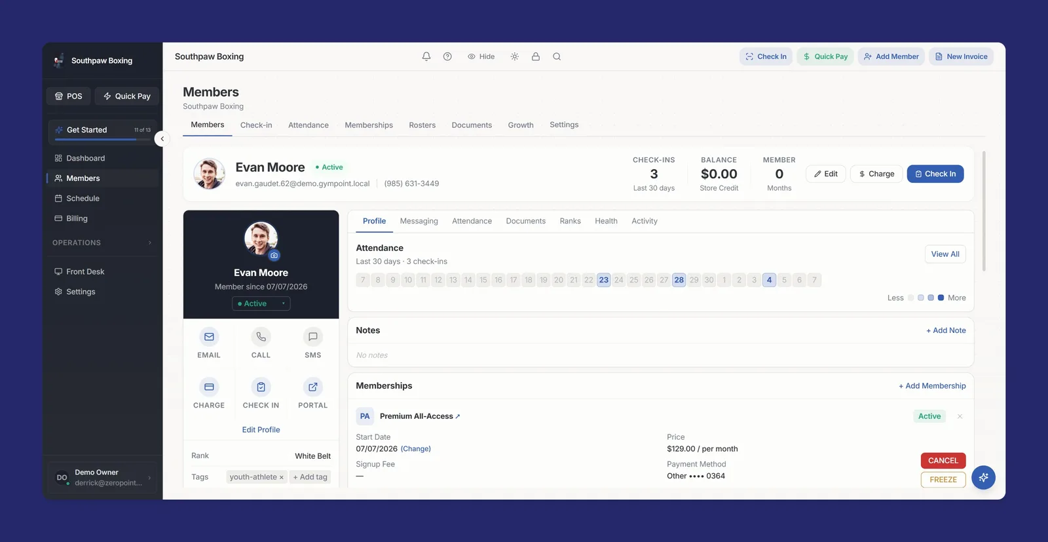Open the PORTAL external link icon

coord(313,387)
